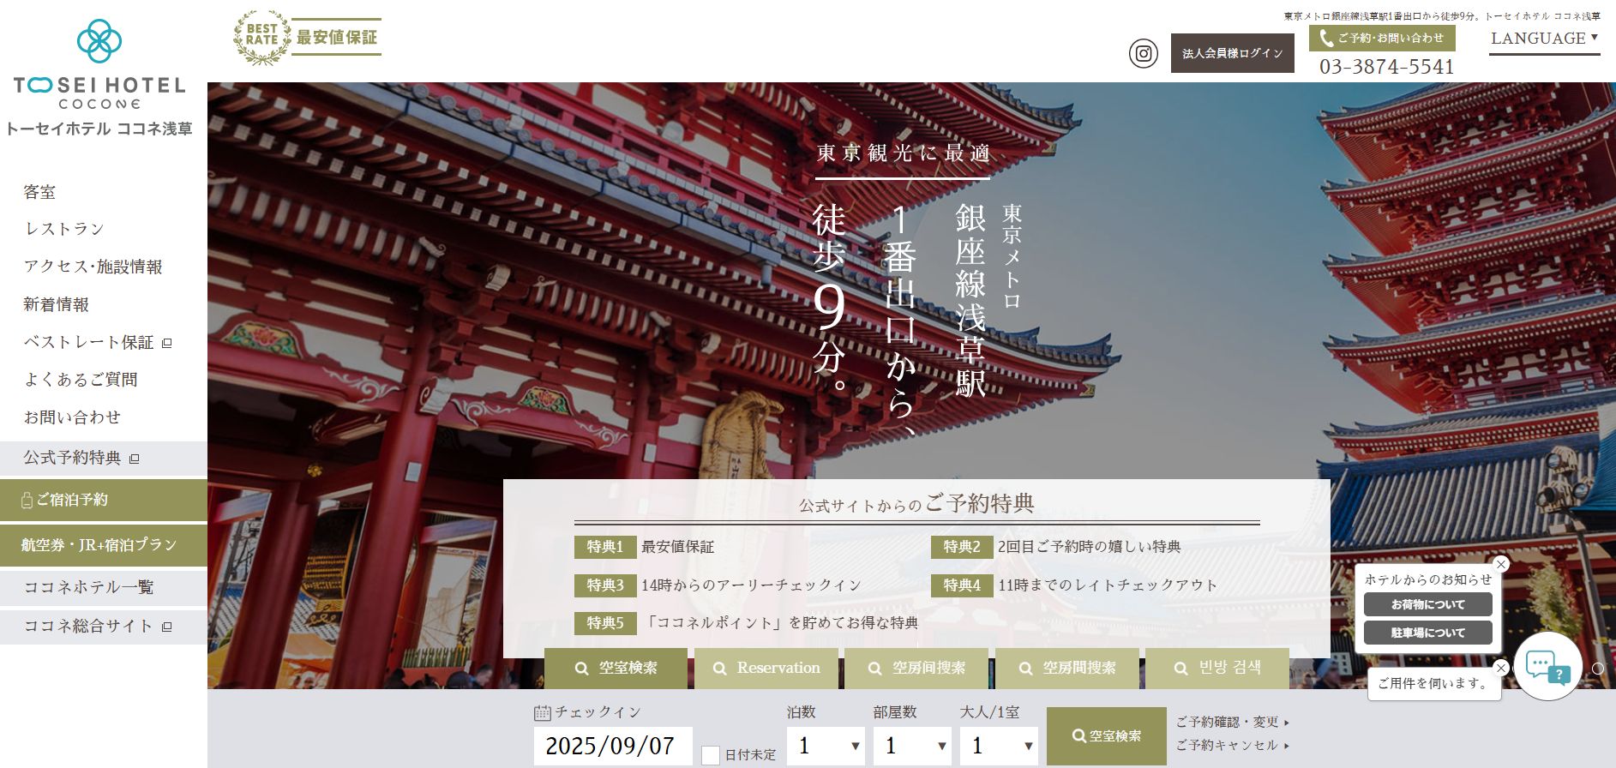Click external link icon beside ココネ総合サイト
The height and width of the screenshot is (768, 1616).
tap(167, 627)
